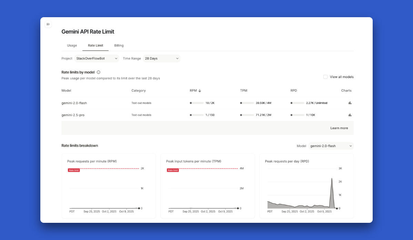Expand the Time Range 28 Days dropdown
The height and width of the screenshot is (240, 413).
[162, 58]
